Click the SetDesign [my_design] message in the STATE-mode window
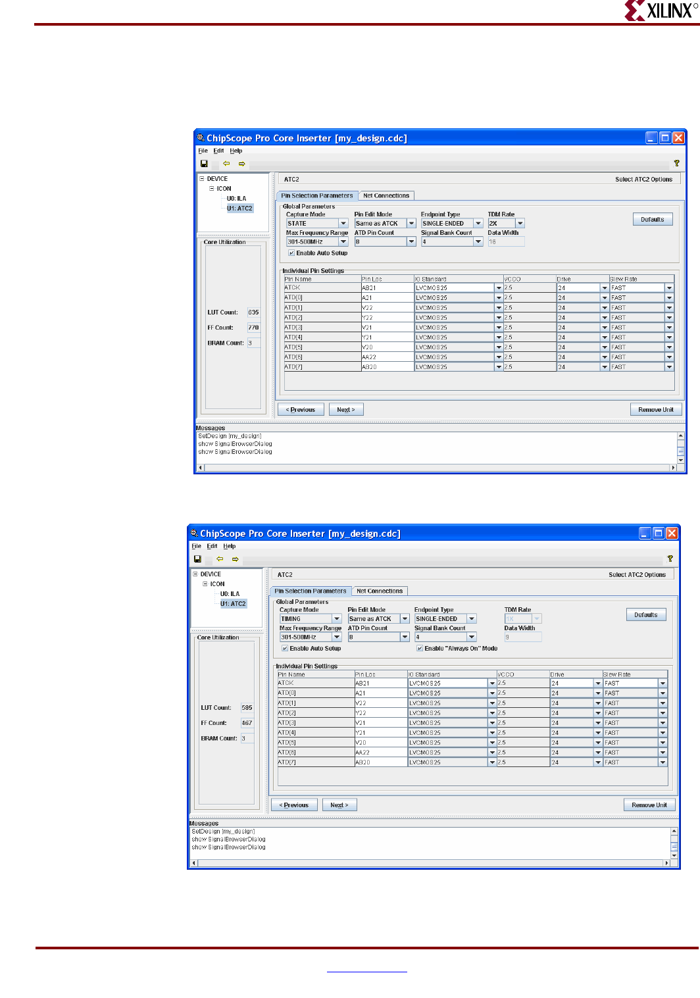700x998 pixels. click(x=230, y=436)
